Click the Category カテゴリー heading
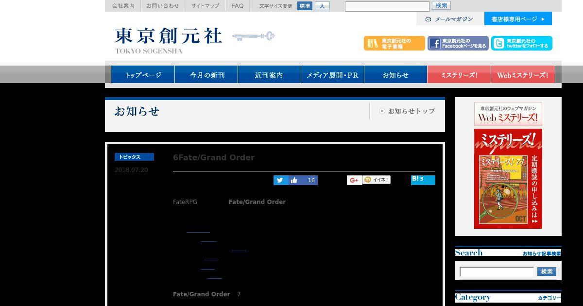 coord(508,298)
